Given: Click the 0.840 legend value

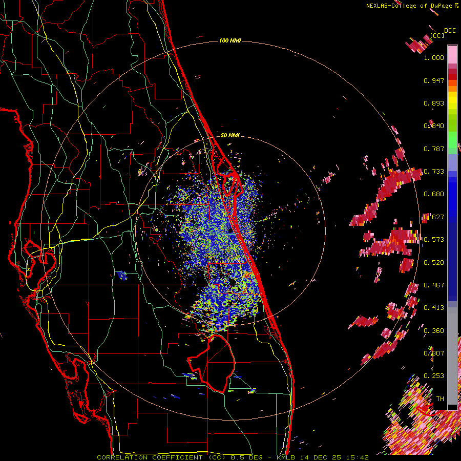Looking at the screenshot, I should tap(434, 126).
